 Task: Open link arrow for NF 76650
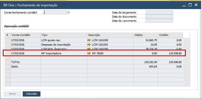point(89,53)
